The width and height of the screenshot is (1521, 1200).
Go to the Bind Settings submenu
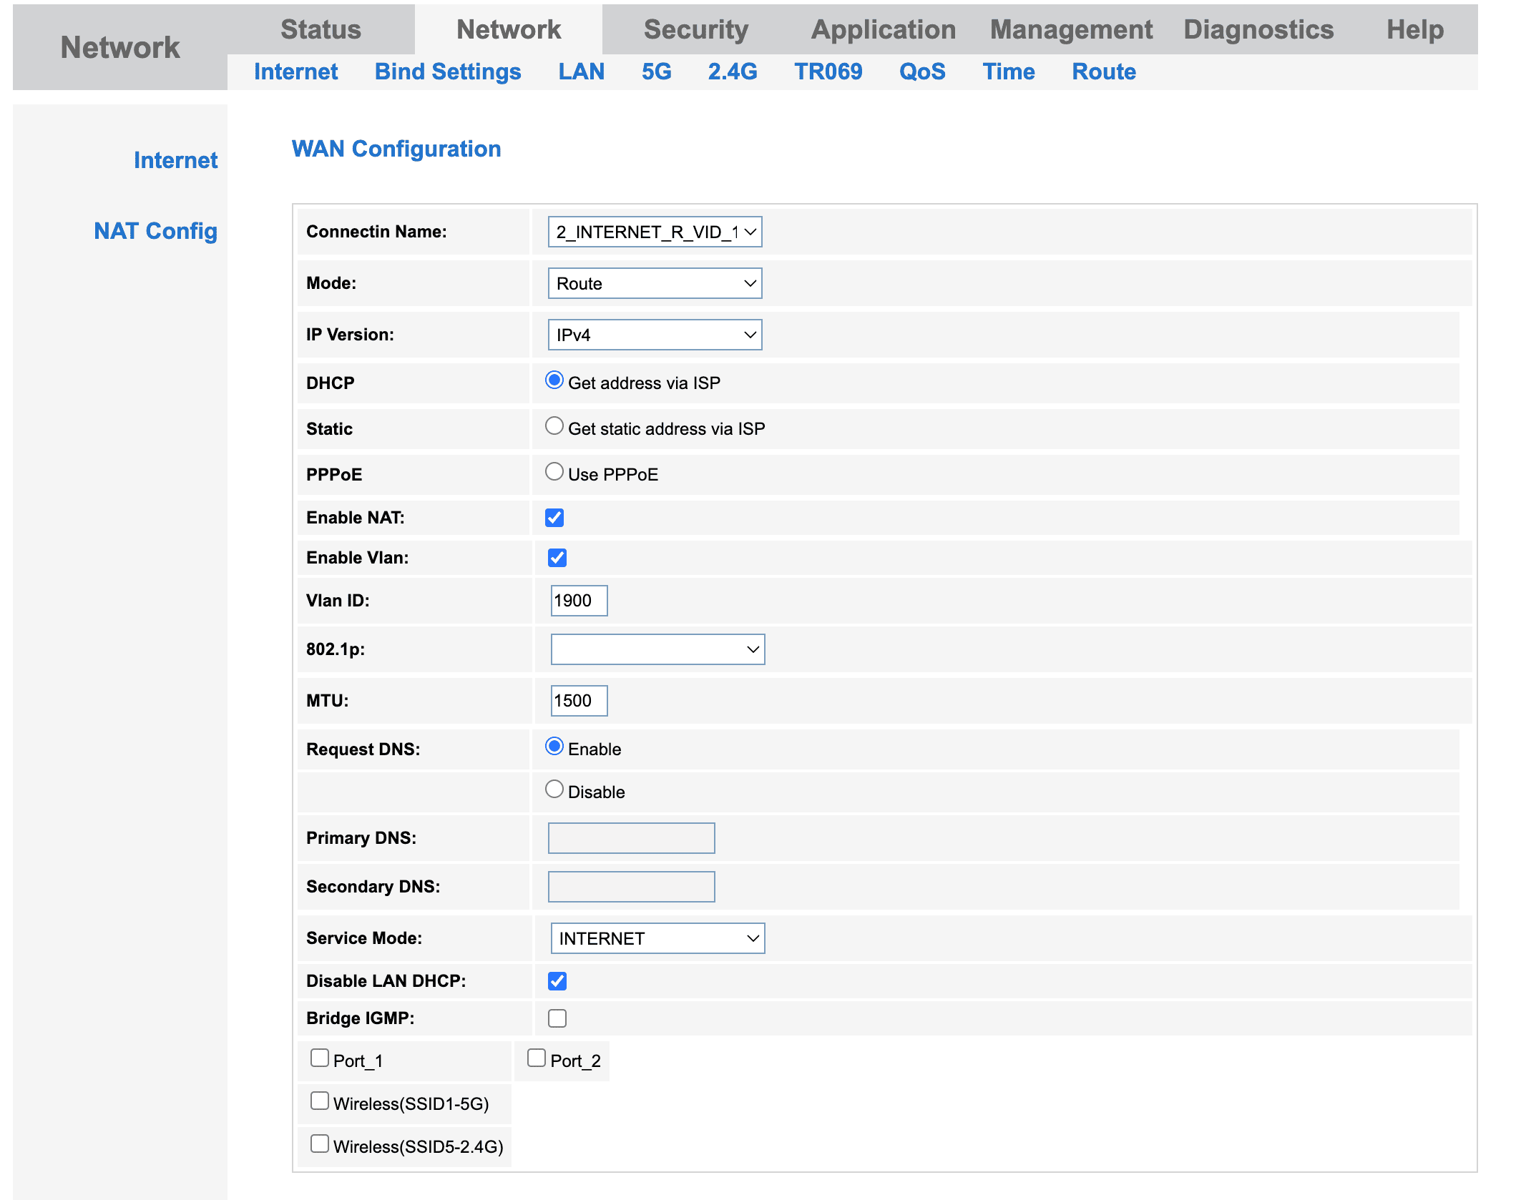coord(448,72)
